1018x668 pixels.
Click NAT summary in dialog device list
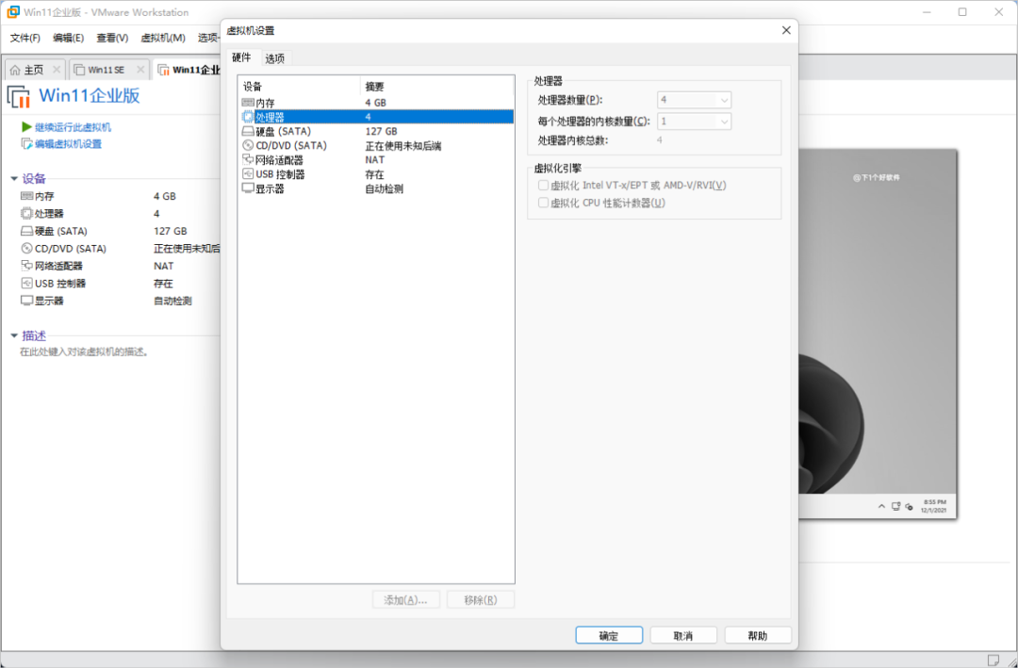(375, 159)
